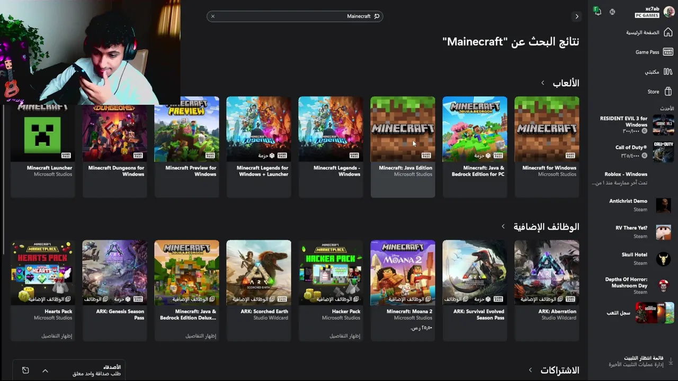Open ARK: Survival Evolved Season Pass card

[475, 290]
